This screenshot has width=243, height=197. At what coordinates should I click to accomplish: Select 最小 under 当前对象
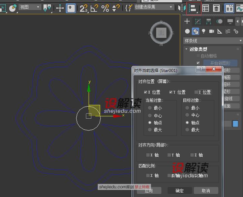pyautogui.click(x=150, y=108)
